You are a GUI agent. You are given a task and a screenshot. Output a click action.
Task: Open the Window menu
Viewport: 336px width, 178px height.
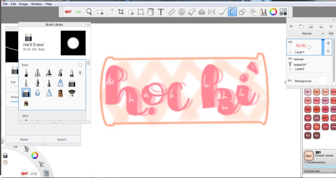pyautogui.click(x=36, y=4)
